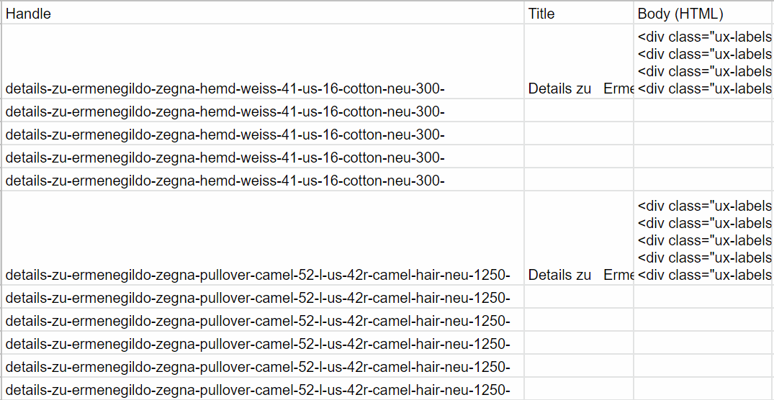Click the empty Body cell in last hemd-weiss row
774x400 pixels.
pyautogui.click(x=703, y=180)
